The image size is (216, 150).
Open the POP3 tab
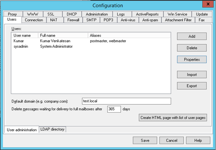click(x=109, y=20)
